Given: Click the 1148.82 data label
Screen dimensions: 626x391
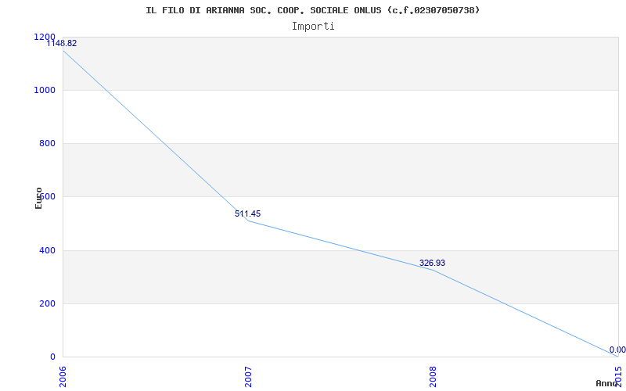Looking at the screenshot, I should pos(62,44).
